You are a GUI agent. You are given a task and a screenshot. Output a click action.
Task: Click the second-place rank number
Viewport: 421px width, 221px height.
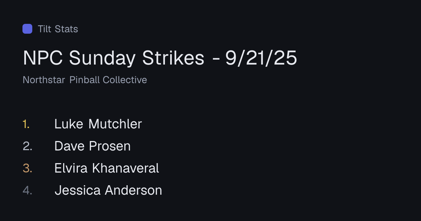[27, 146]
